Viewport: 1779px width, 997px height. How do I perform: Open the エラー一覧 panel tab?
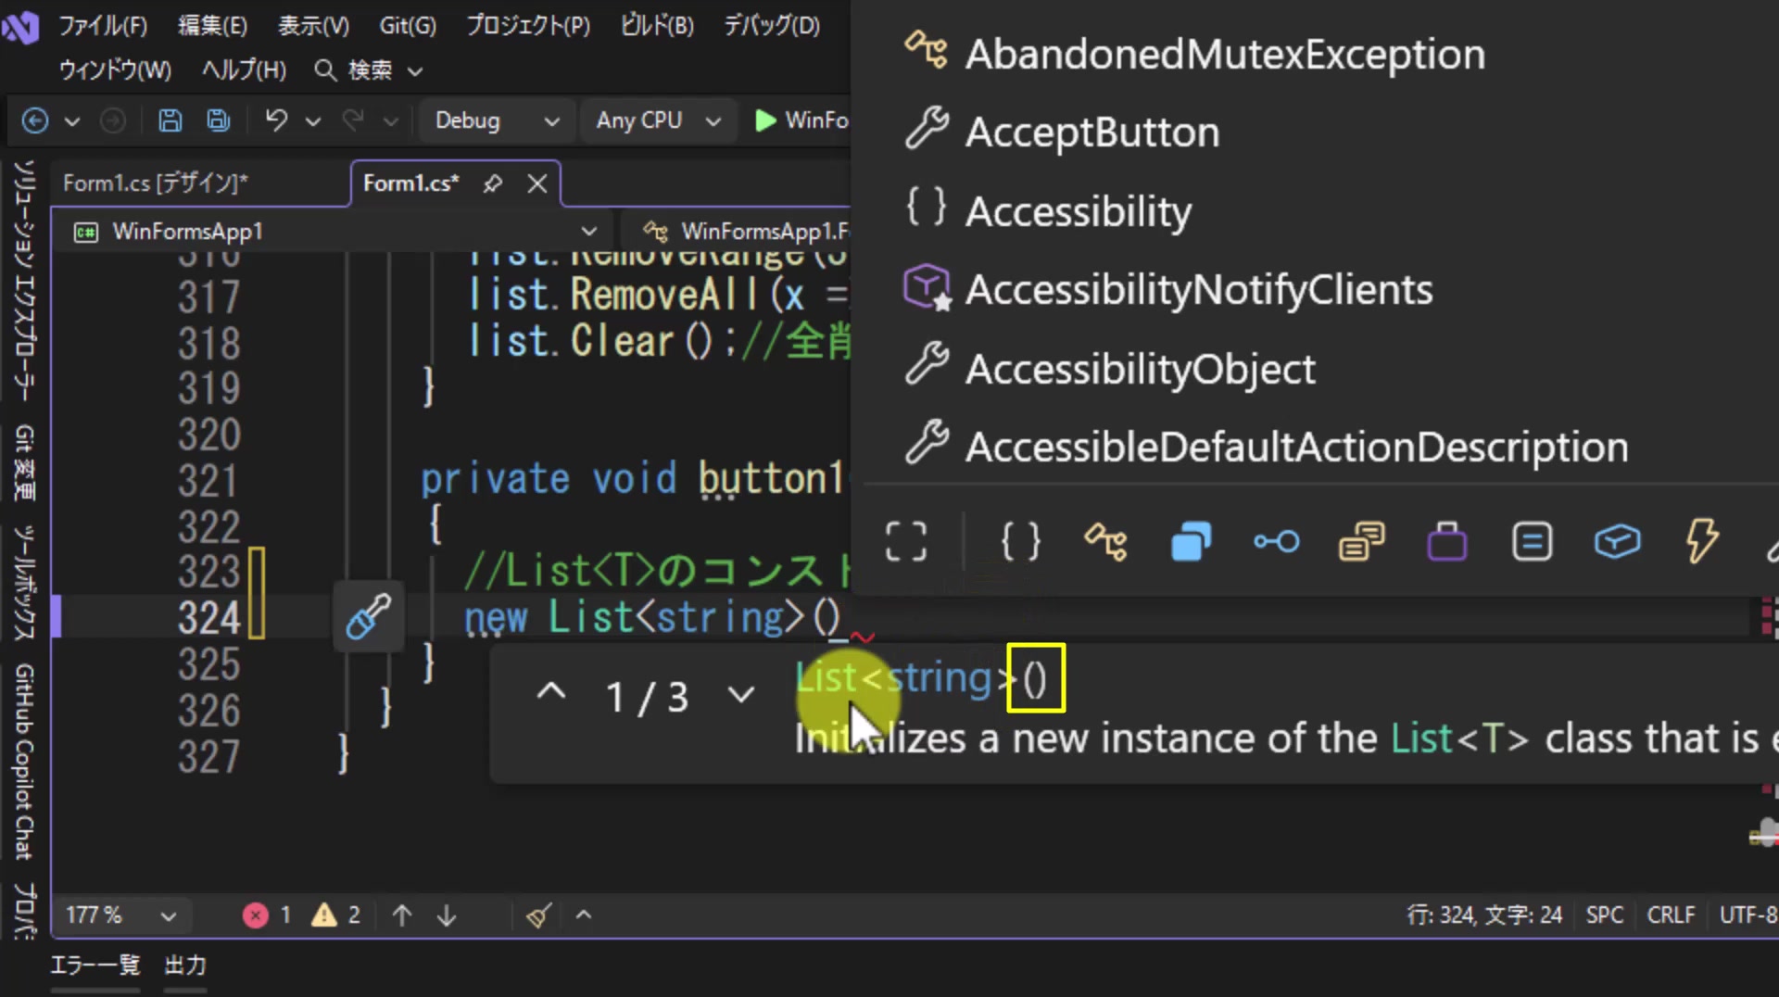(95, 965)
